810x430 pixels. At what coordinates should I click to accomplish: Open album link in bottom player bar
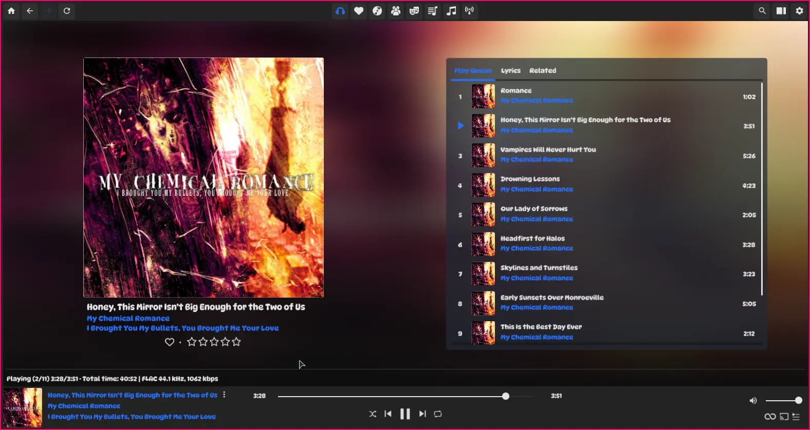[132, 417]
